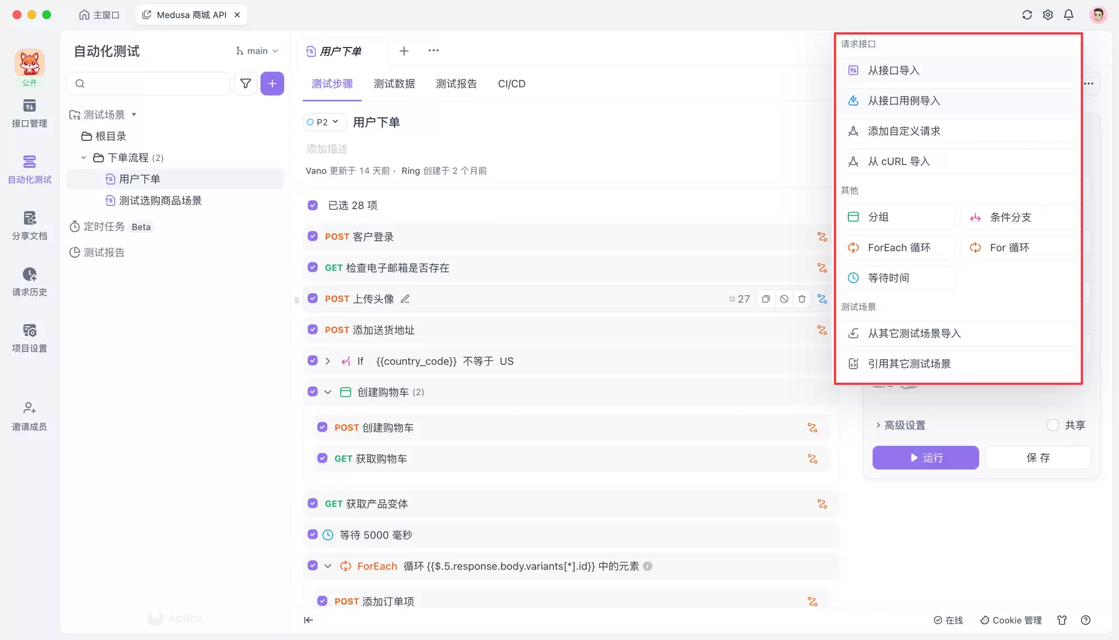Open the main branch dropdown
This screenshot has width=1119, height=640.
257,51
